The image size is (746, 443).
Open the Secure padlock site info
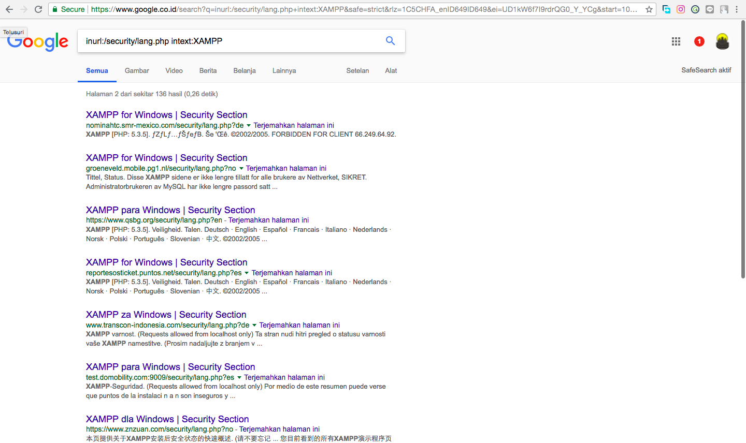click(x=68, y=9)
